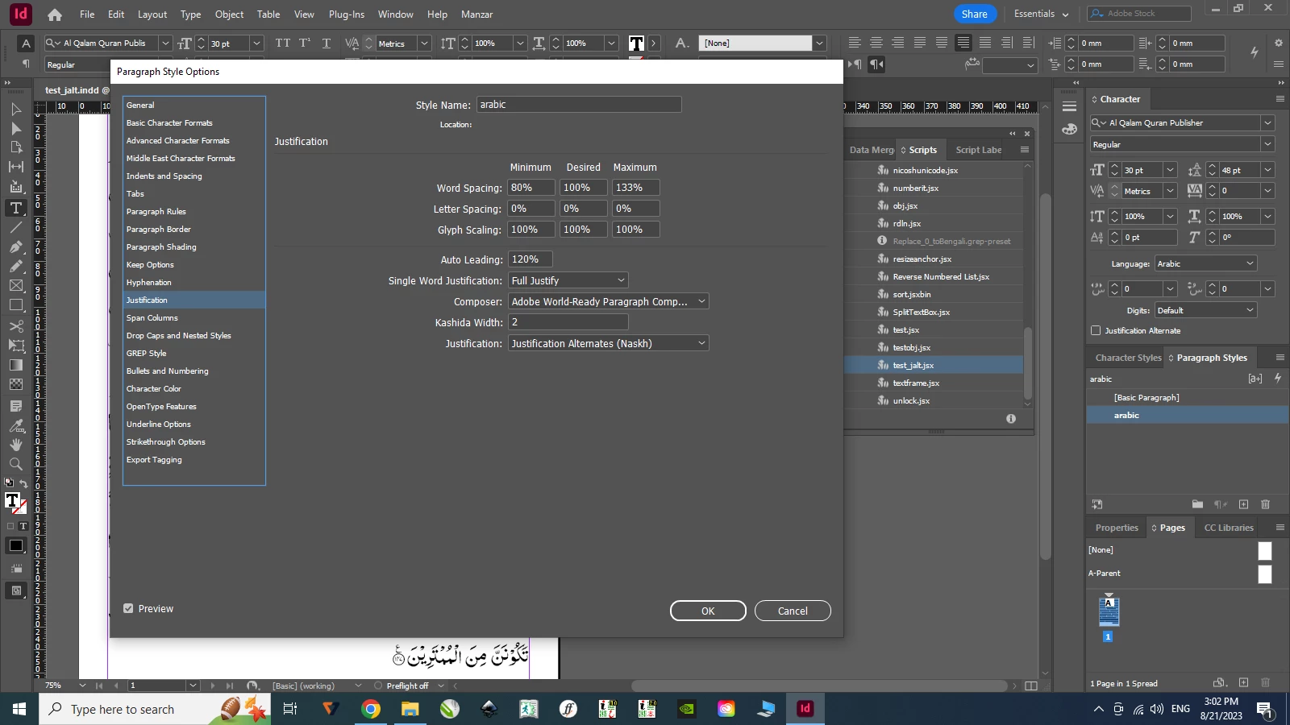Click the Align Center paragraph icon
Image resolution: width=1290 pixels, height=725 pixels.
[876, 43]
